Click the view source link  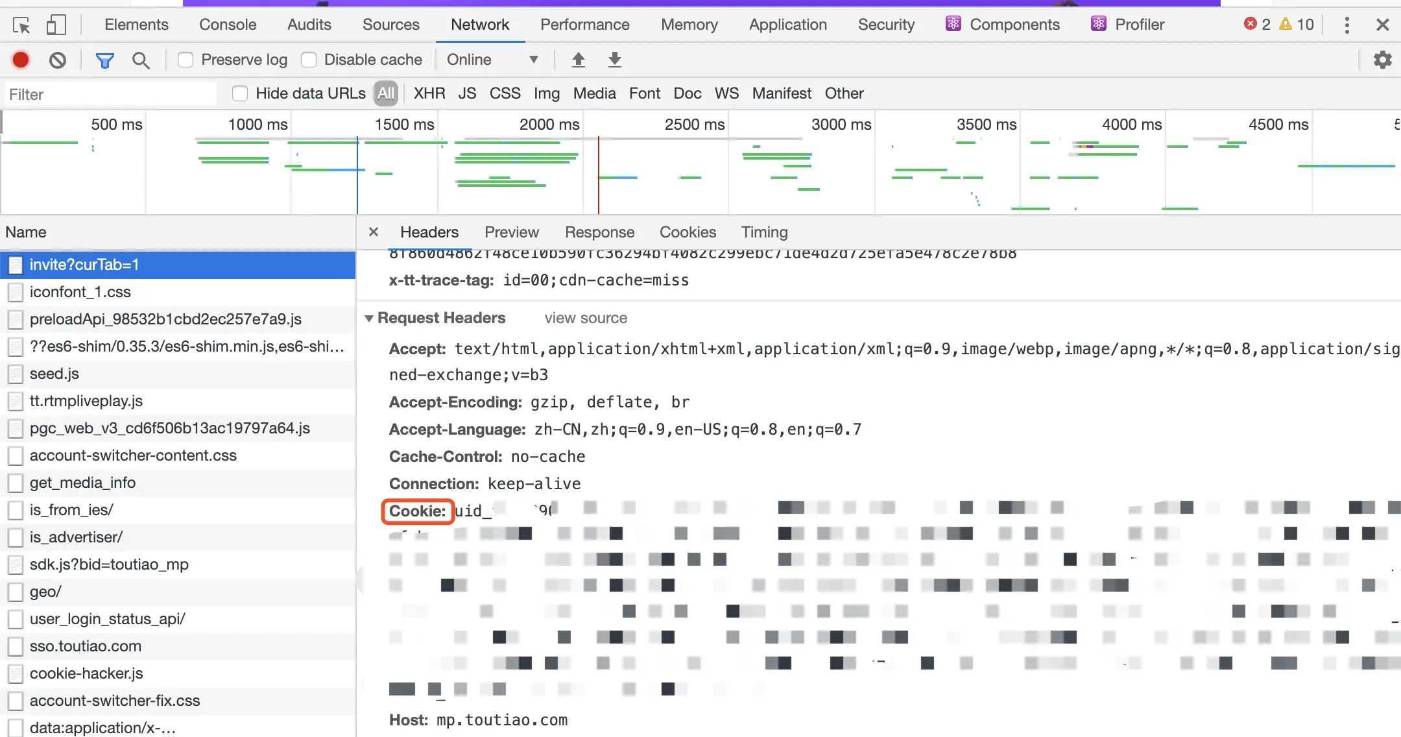[x=586, y=318]
